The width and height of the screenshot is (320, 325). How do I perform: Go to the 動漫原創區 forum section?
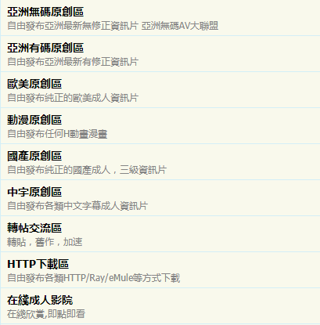point(34,120)
